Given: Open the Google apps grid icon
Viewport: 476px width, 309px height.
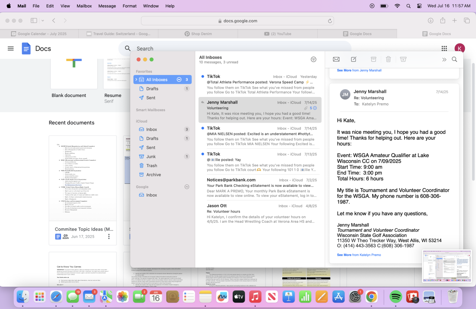Looking at the screenshot, I should click(x=444, y=49).
